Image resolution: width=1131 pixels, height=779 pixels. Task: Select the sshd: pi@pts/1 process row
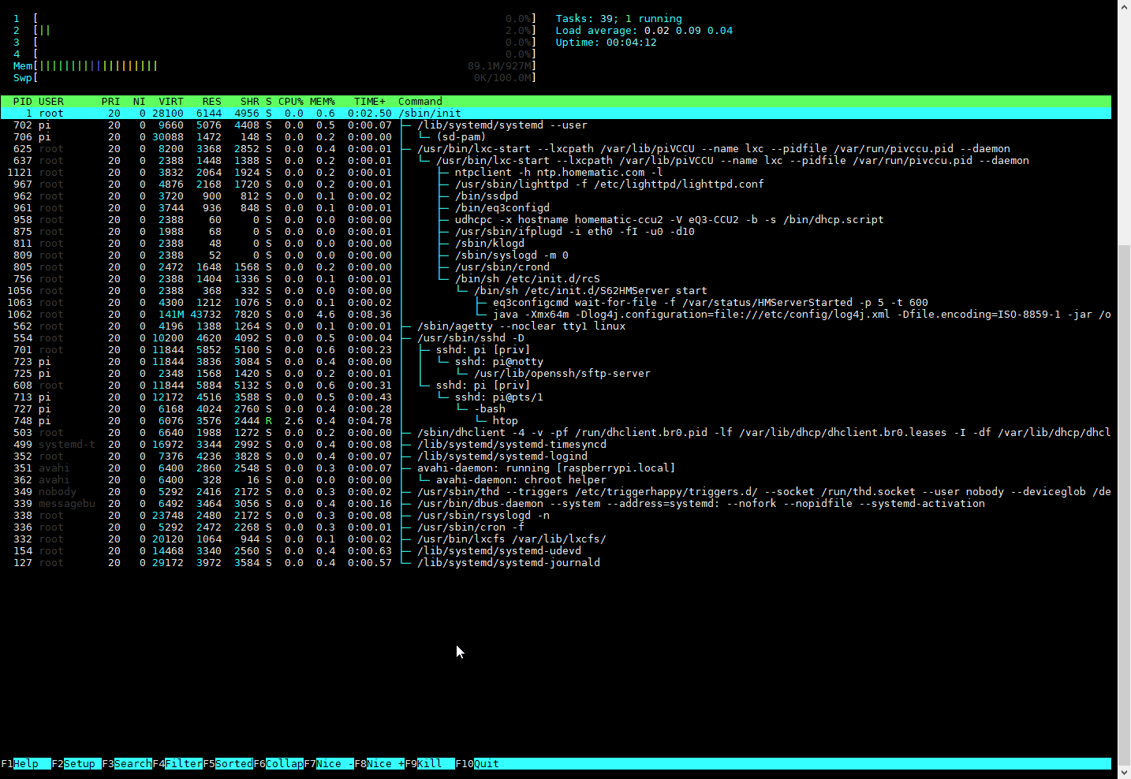556,397
